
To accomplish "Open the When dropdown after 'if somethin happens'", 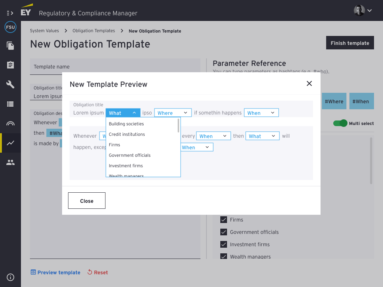I will click(x=261, y=113).
